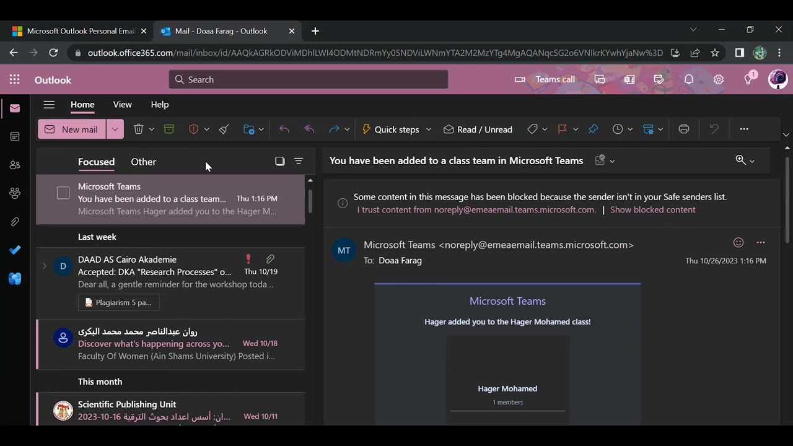Expand the Forward options arrow
The width and height of the screenshot is (793, 446).
347,129
